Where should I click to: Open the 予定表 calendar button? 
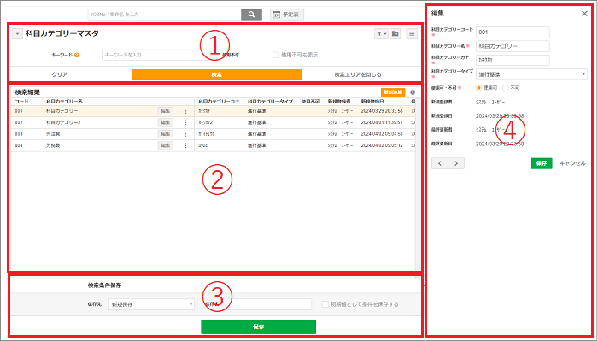click(x=287, y=15)
